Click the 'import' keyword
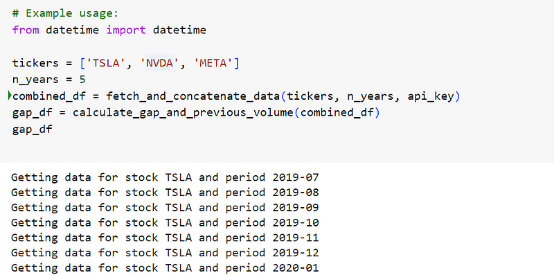 click(126, 30)
